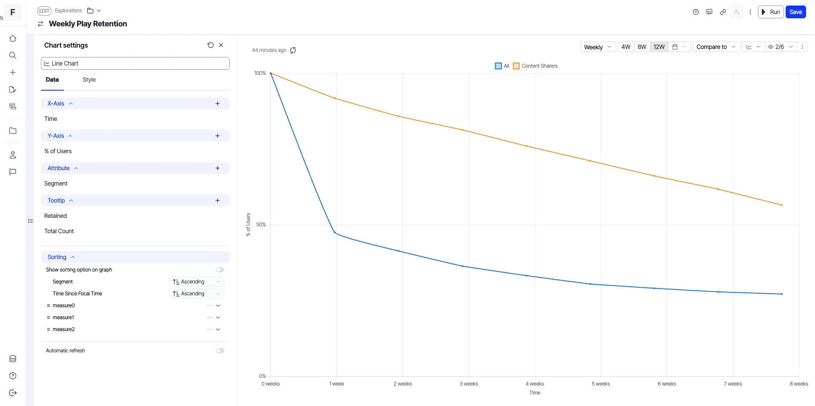This screenshot has height=406, width=815.
Task: Change Segment sorting Ascending dropdown
Action: point(197,282)
